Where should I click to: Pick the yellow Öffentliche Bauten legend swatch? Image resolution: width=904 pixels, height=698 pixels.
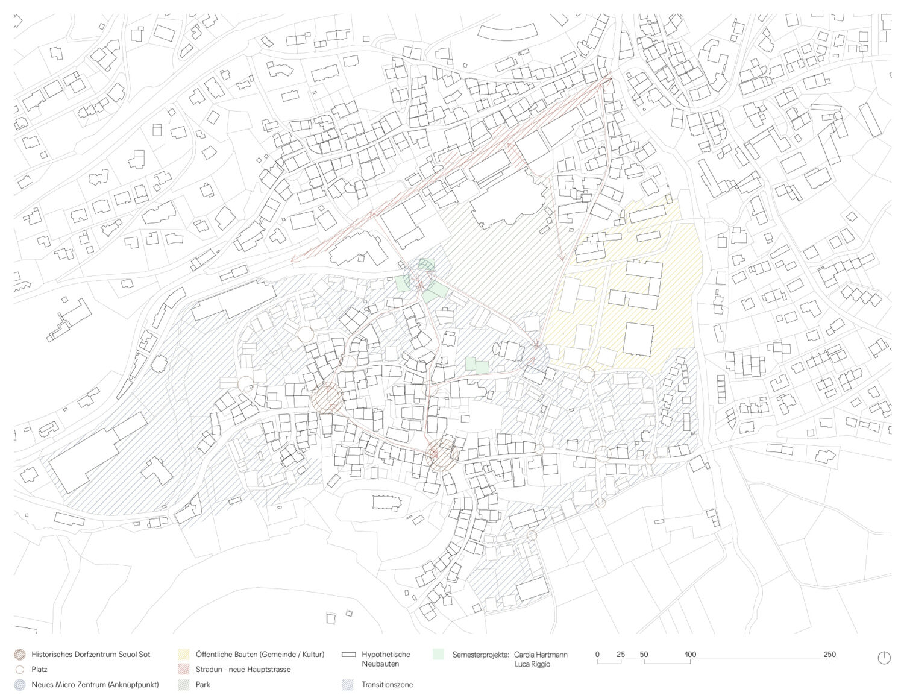point(184,654)
